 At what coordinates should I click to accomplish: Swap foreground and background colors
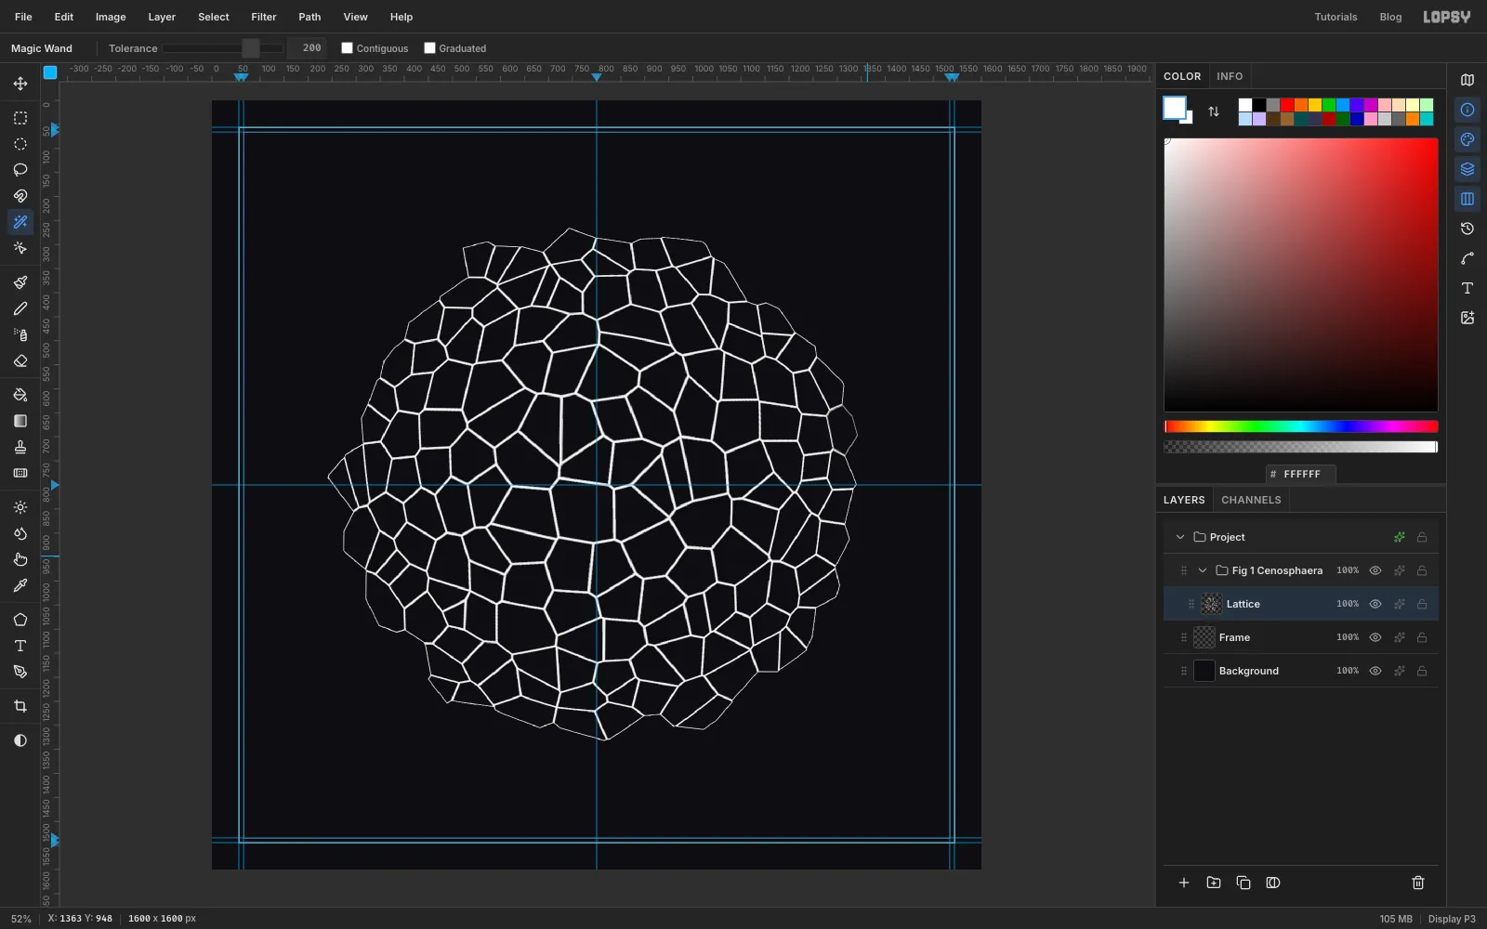coord(1214,111)
